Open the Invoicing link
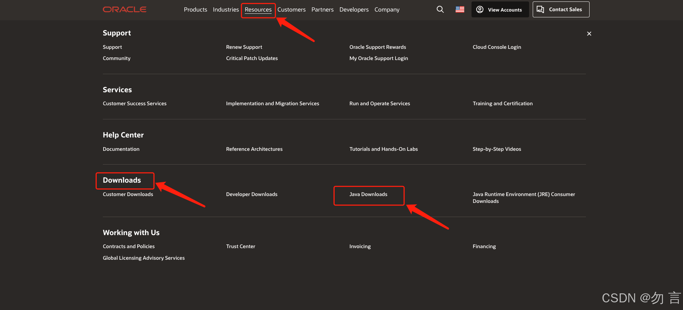 pos(360,246)
